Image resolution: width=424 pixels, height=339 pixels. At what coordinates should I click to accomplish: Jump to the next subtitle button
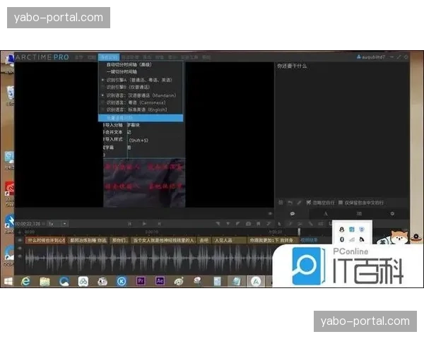[159, 224]
